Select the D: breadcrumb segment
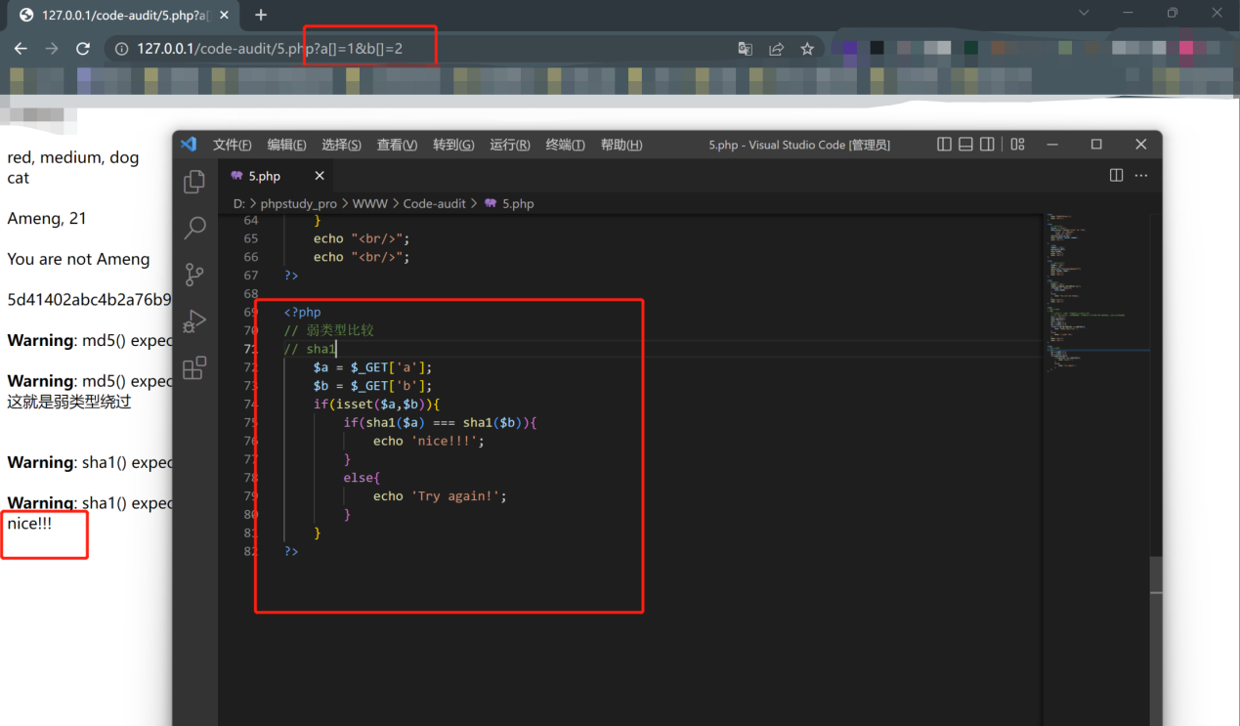The height and width of the screenshot is (726, 1240). (238, 203)
